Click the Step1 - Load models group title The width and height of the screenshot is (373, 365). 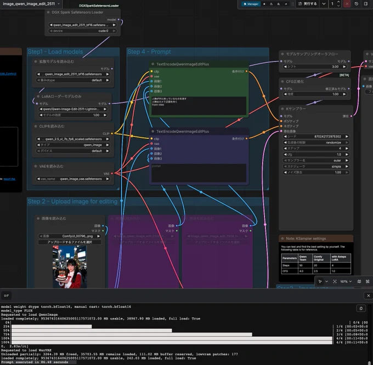click(55, 52)
